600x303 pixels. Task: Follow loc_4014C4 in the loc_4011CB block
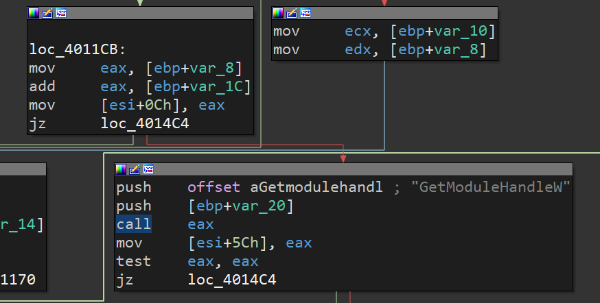pos(145,124)
